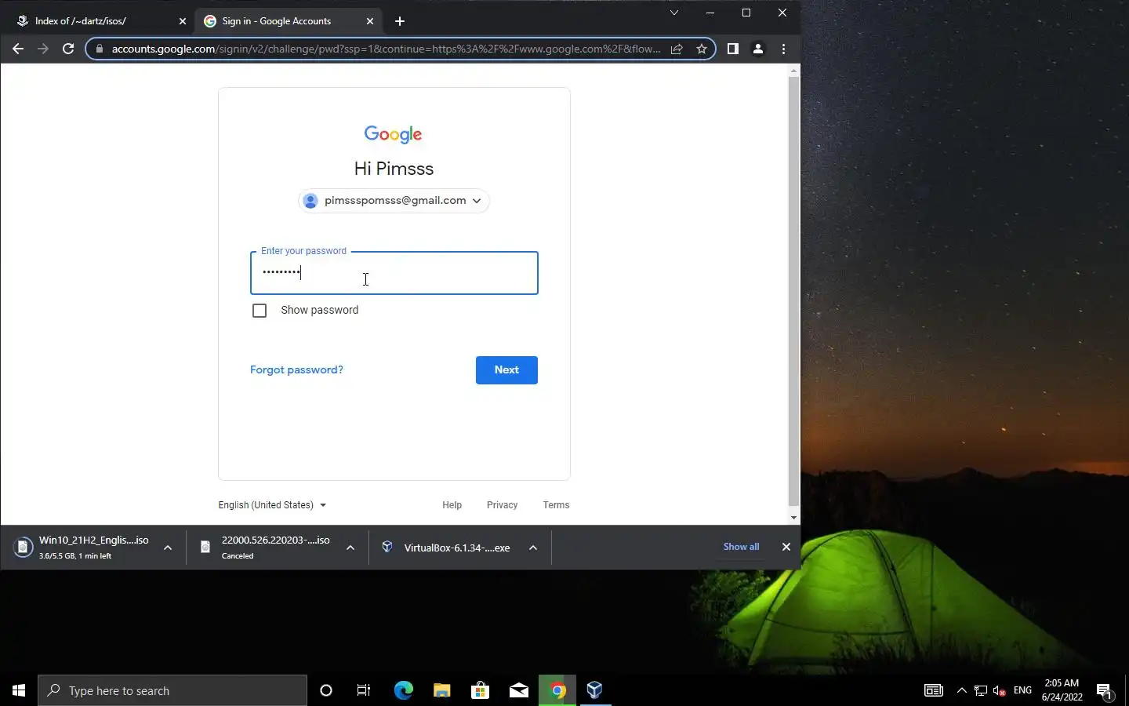Open VirtualBox icon on taskbar
This screenshot has height=706, width=1129.
pyautogui.click(x=595, y=690)
